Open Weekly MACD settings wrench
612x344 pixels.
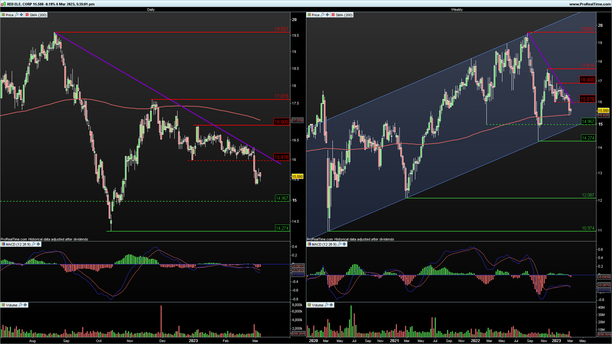pos(339,244)
